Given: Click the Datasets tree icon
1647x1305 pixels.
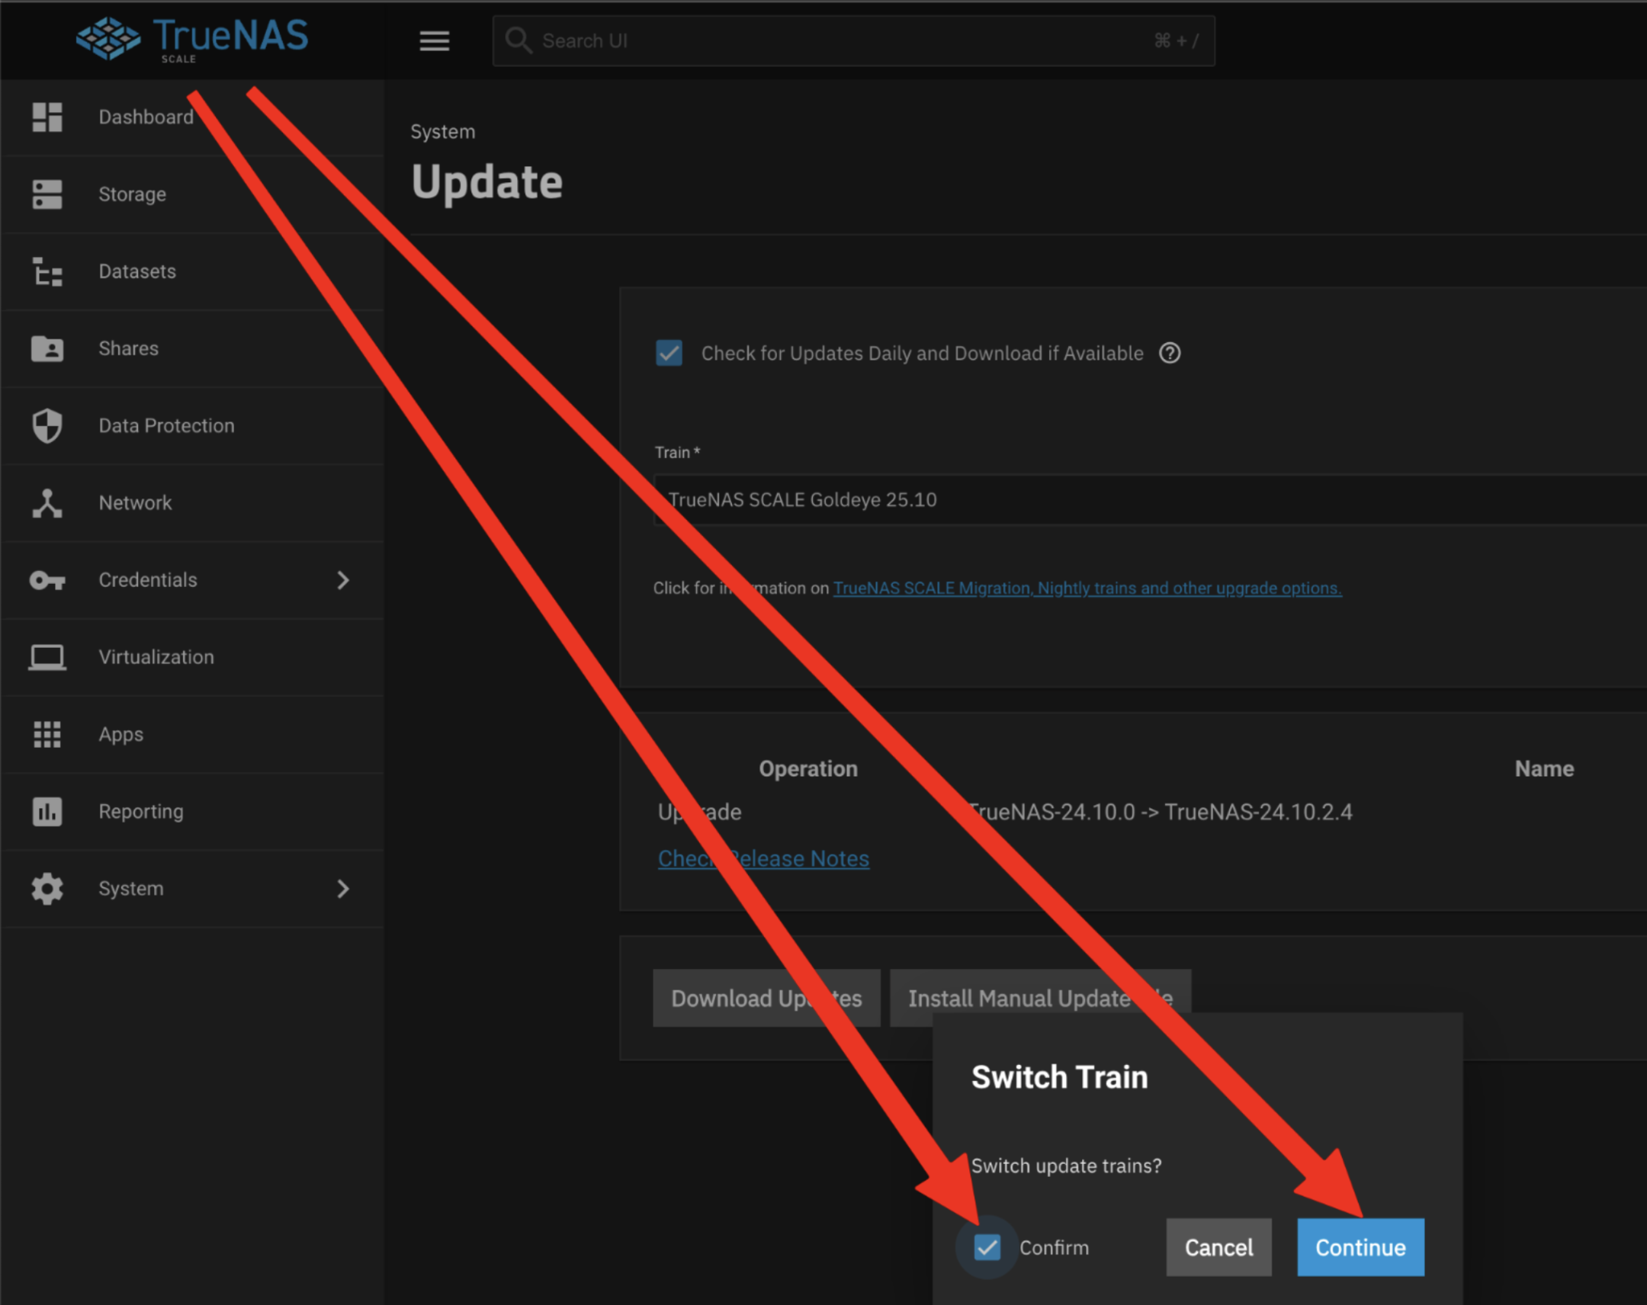Looking at the screenshot, I should (47, 271).
